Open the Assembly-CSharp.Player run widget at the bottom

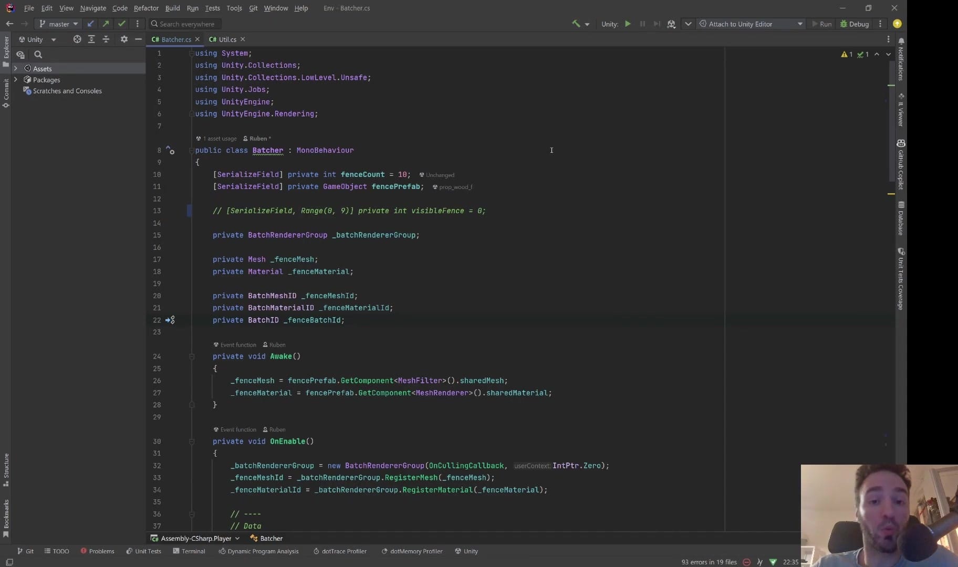coord(195,538)
